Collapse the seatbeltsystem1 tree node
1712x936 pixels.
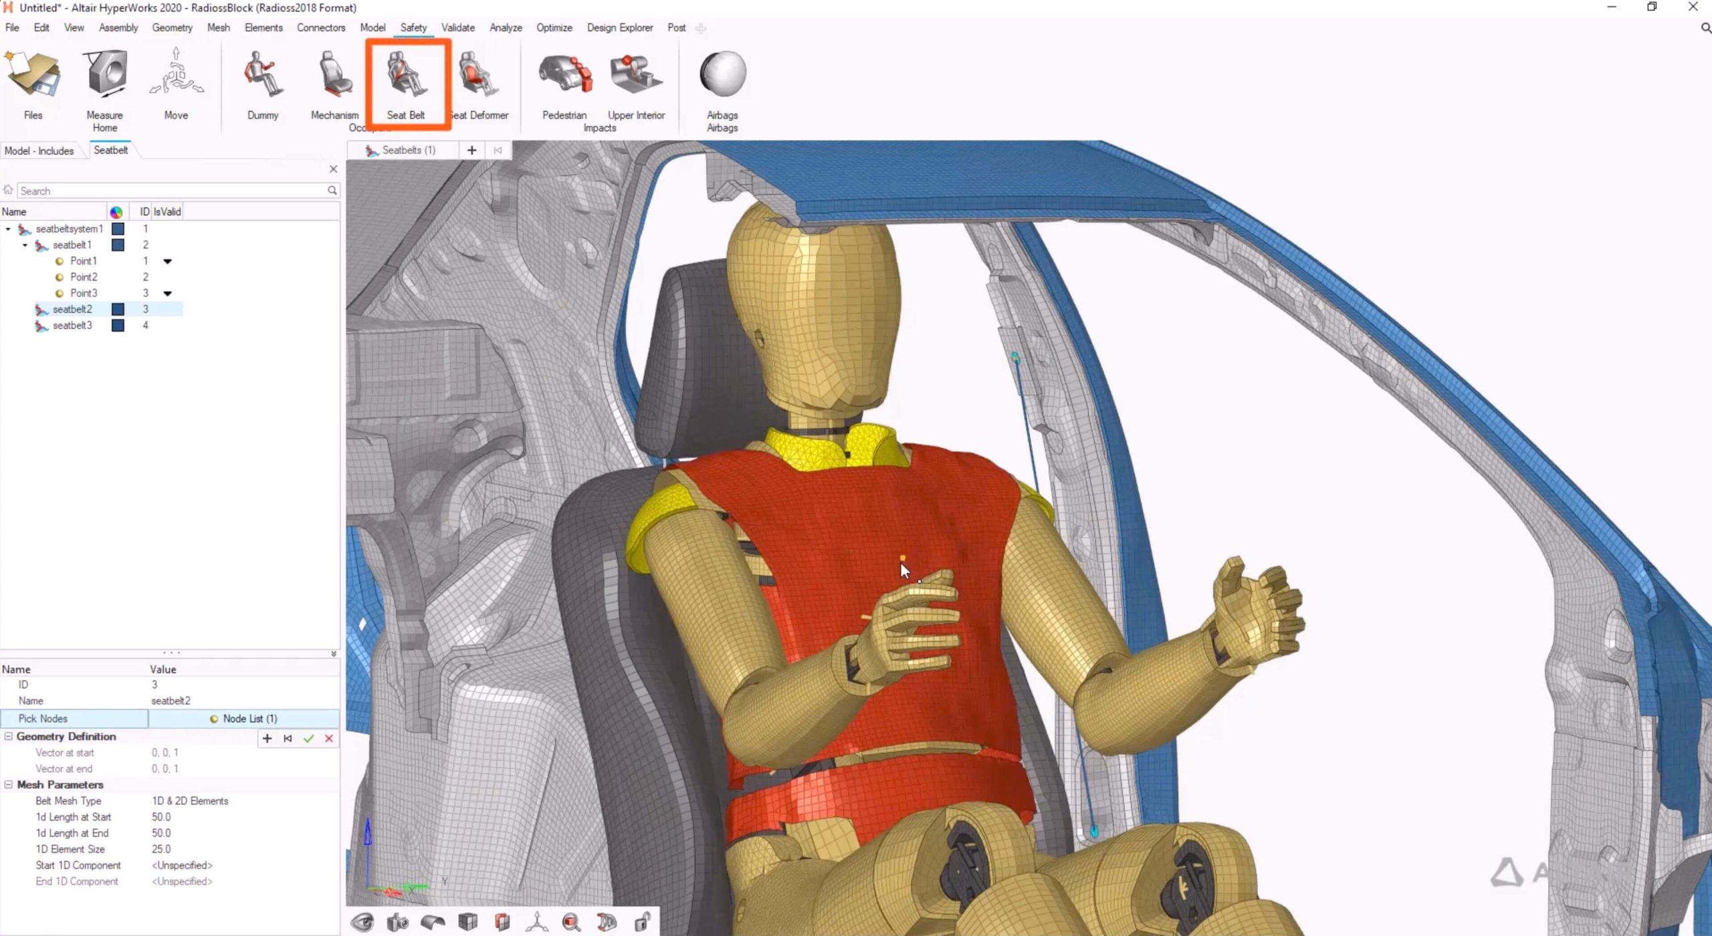[8, 229]
